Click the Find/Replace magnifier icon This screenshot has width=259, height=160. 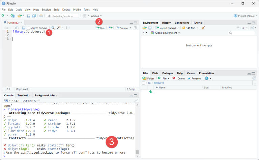[x=53, y=28]
